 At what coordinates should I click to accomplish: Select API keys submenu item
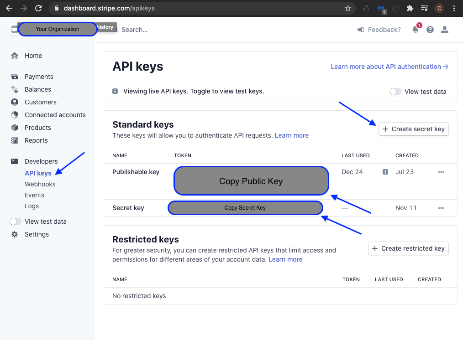(38, 173)
